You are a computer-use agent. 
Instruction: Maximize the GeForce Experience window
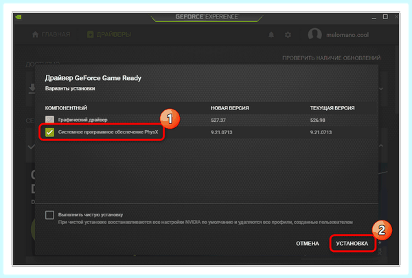point(385,16)
